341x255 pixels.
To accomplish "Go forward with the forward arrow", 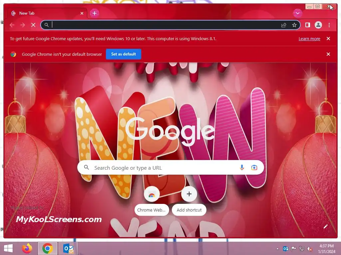I will tap(23, 25).
